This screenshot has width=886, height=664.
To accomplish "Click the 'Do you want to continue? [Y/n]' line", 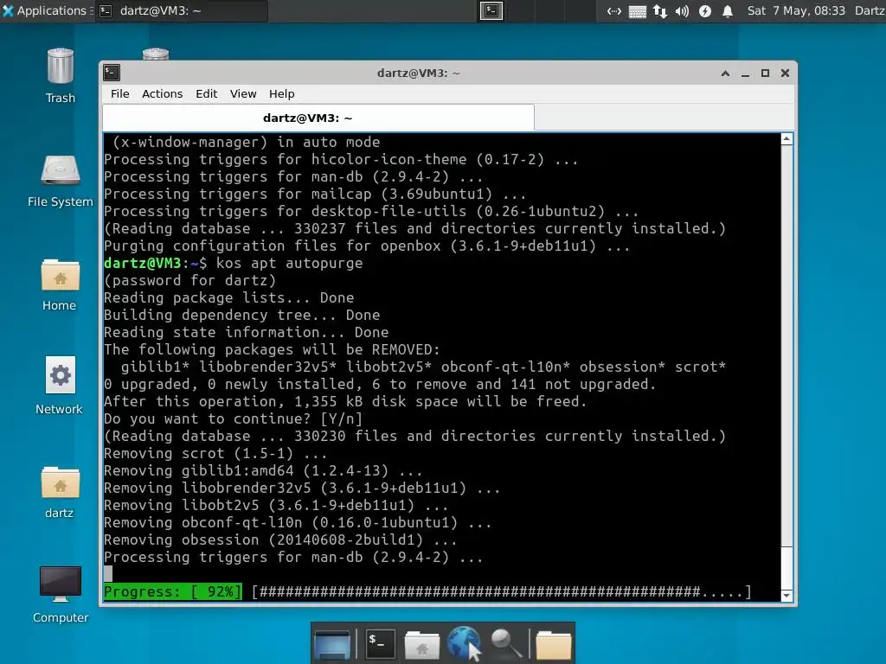I will coord(234,419).
